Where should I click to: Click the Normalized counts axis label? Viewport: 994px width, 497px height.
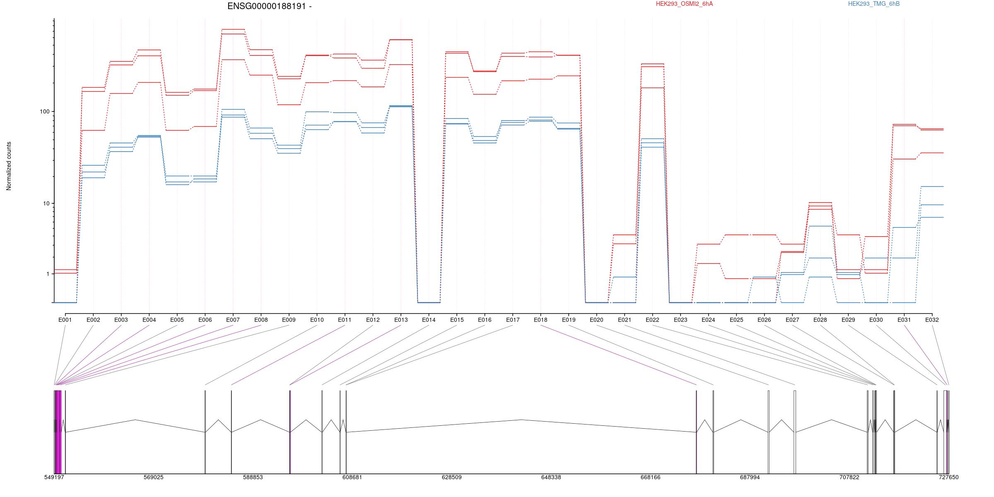(x=9, y=166)
